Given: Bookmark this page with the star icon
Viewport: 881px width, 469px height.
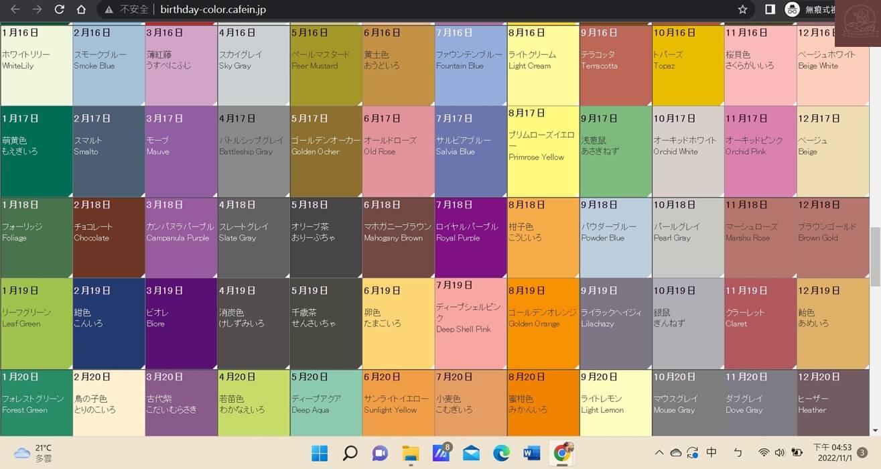Looking at the screenshot, I should 742,9.
